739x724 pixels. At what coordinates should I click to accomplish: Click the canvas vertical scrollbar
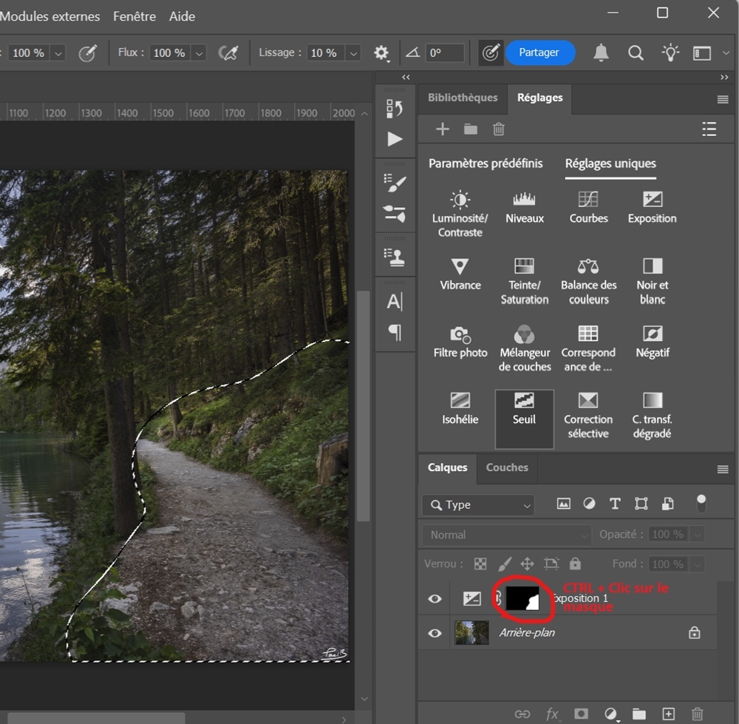363,405
